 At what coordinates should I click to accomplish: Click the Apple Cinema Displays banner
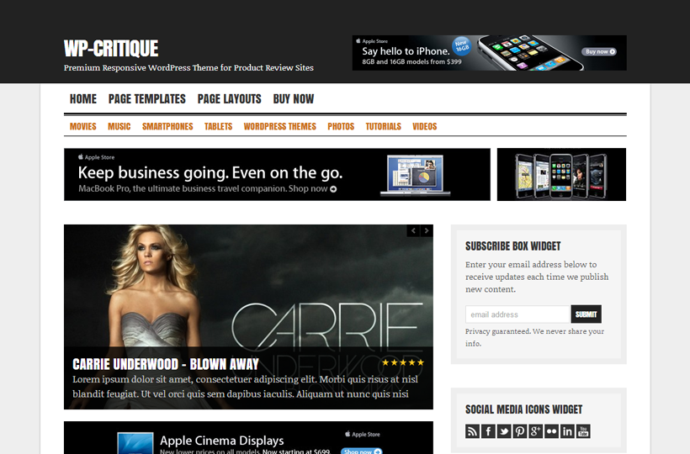pyautogui.click(x=248, y=438)
